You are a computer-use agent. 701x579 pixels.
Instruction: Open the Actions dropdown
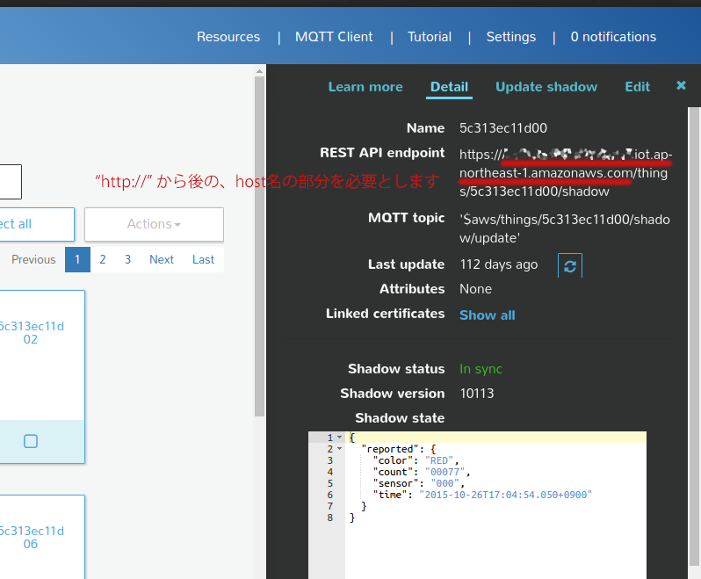click(x=155, y=224)
